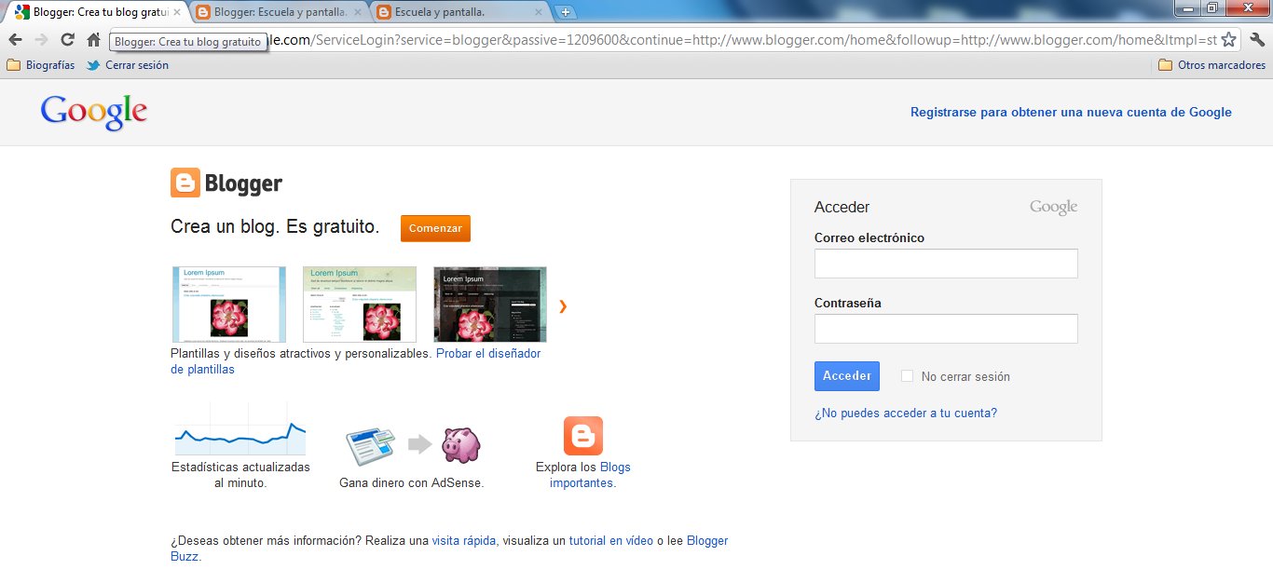This screenshot has height=583, width=1273.
Task: Open the browser home page icon
Action: pos(93,40)
